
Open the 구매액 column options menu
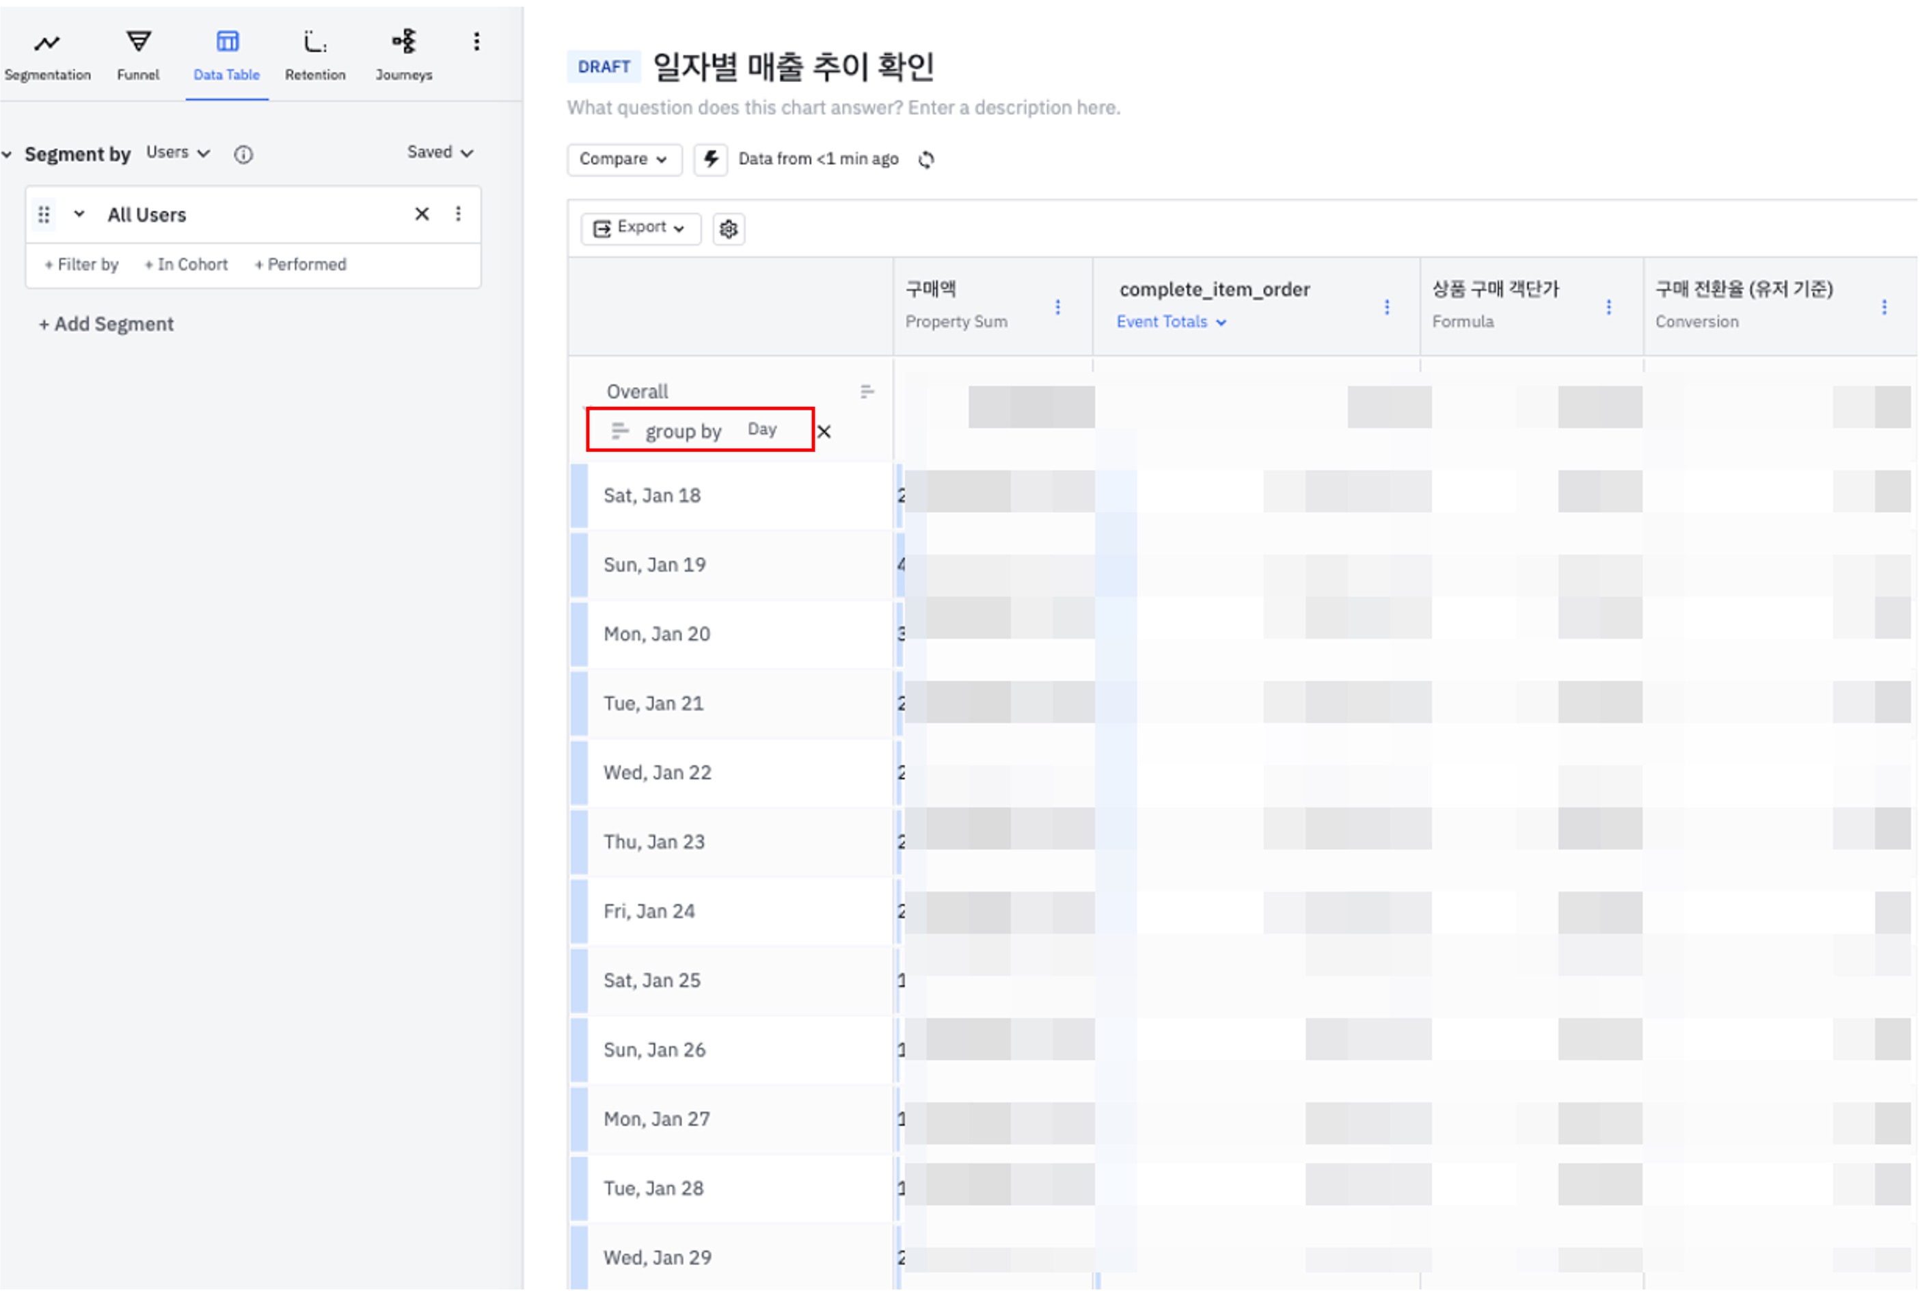click(1057, 307)
